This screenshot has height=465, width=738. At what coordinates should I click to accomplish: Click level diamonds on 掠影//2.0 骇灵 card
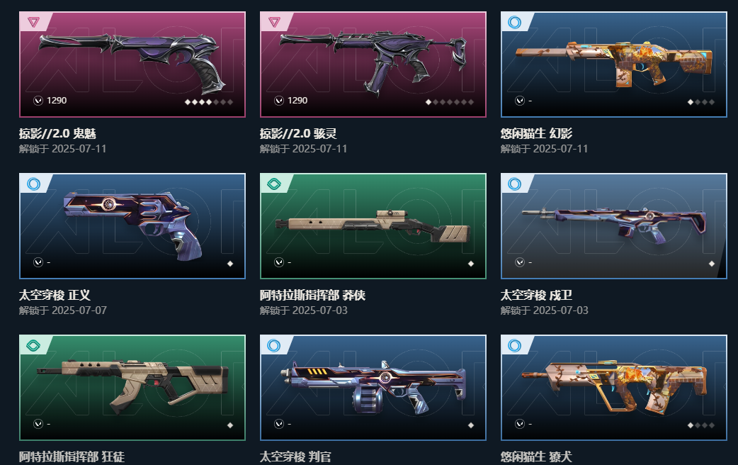[x=450, y=102]
